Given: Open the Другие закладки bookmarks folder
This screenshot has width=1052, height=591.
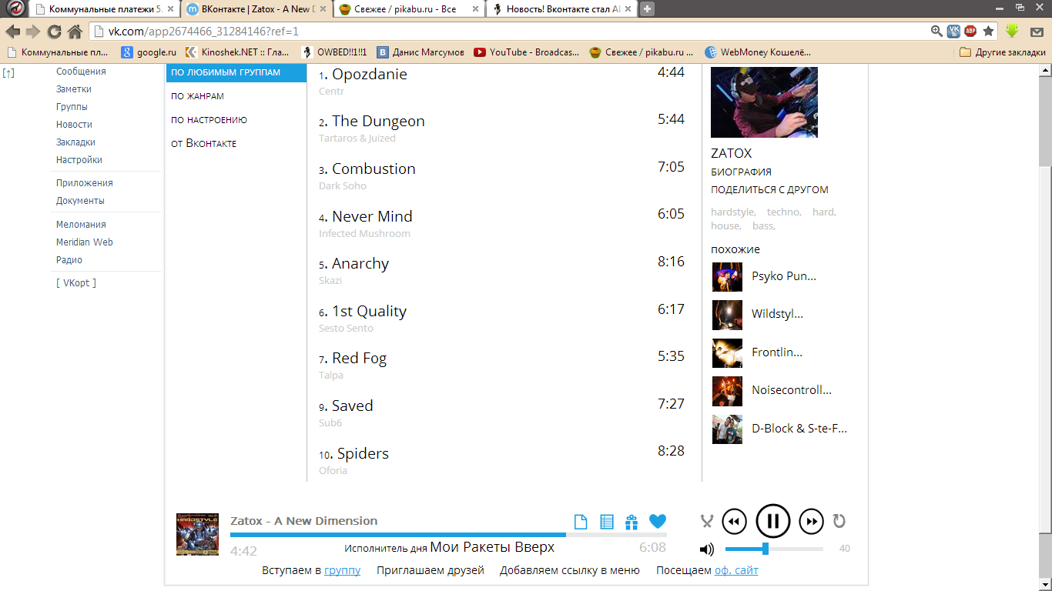Looking at the screenshot, I should pyautogui.click(x=1003, y=52).
